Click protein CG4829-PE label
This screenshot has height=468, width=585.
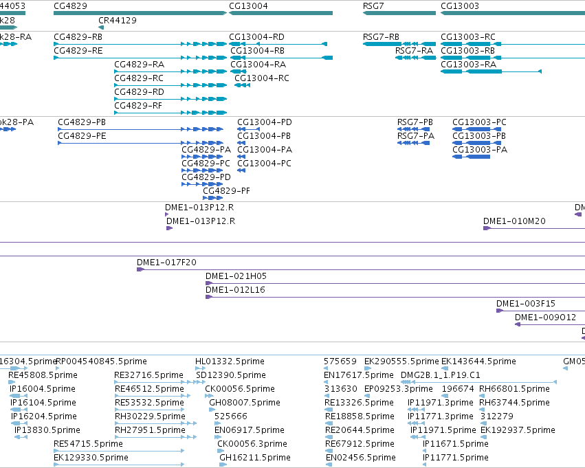click(x=82, y=136)
